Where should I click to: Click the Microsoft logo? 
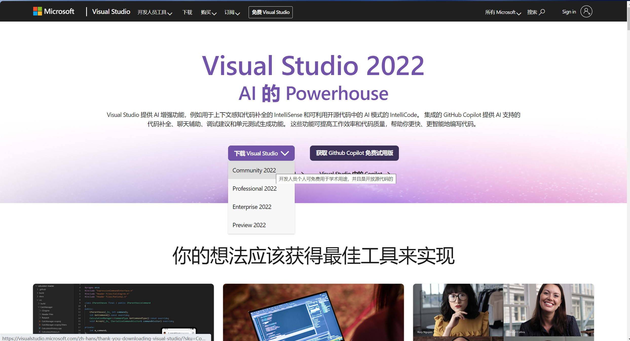click(x=53, y=11)
